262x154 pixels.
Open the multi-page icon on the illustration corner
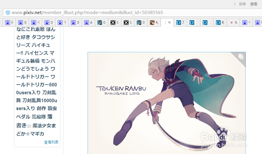[241, 56]
